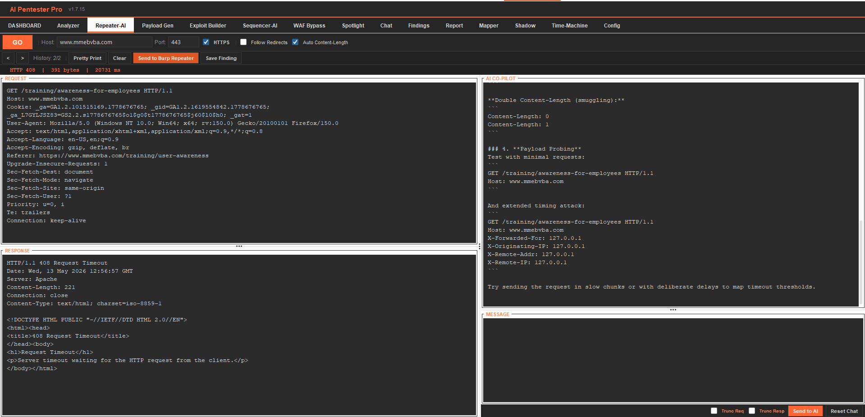The image size is (865, 417).
Task: Enable the Trunc Req checkbox
Action: [714, 411]
